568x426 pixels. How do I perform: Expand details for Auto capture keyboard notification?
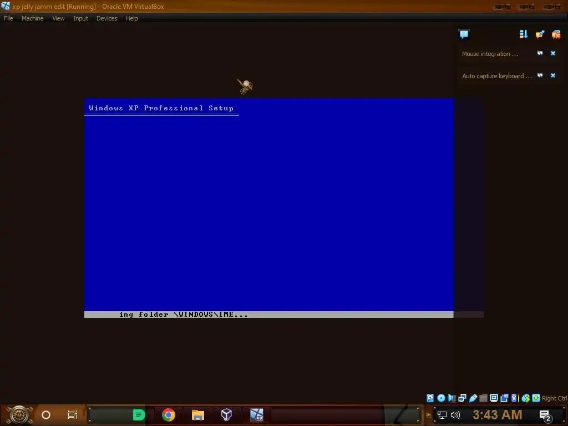540,75
